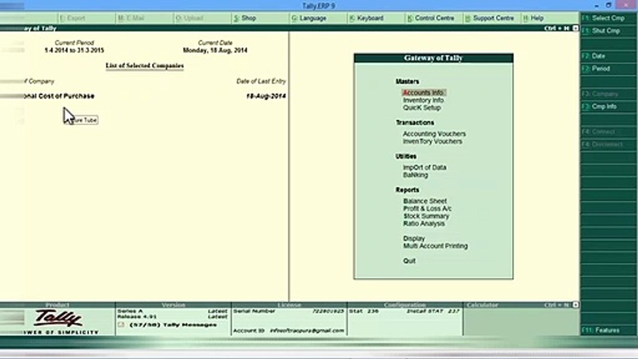Select Quit in Gateway of Tally

[409, 261]
